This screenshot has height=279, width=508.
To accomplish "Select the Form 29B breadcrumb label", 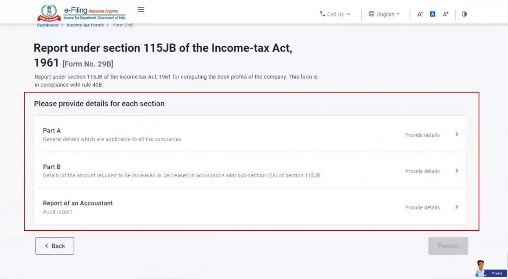I will [x=122, y=25].
